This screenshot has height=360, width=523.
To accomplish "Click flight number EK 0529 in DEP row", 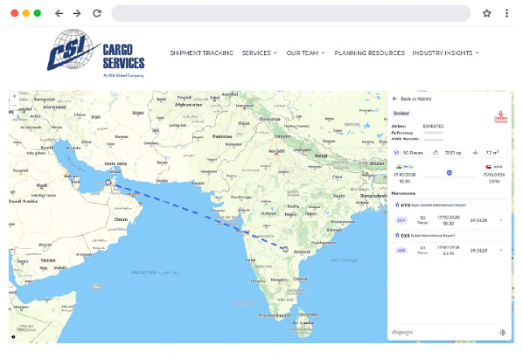I will (x=478, y=220).
